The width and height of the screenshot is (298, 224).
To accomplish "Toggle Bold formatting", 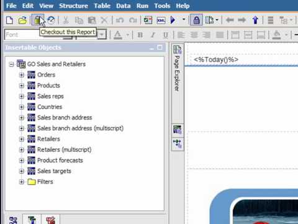I will [140, 35].
